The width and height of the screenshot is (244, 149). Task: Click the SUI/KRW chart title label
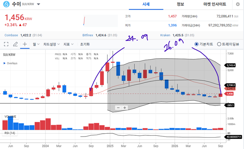(9, 55)
